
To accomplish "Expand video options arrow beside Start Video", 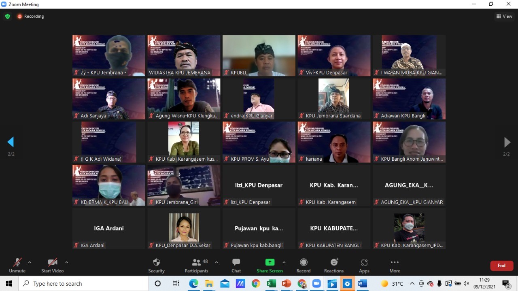I will (x=67, y=262).
